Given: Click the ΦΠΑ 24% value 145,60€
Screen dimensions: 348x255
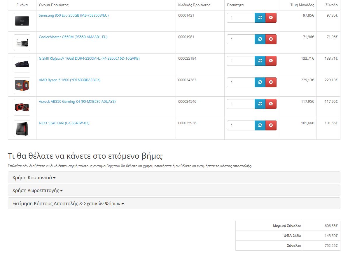Looking at the screenshot, I should pyautogui.click(x=331, y=236).
